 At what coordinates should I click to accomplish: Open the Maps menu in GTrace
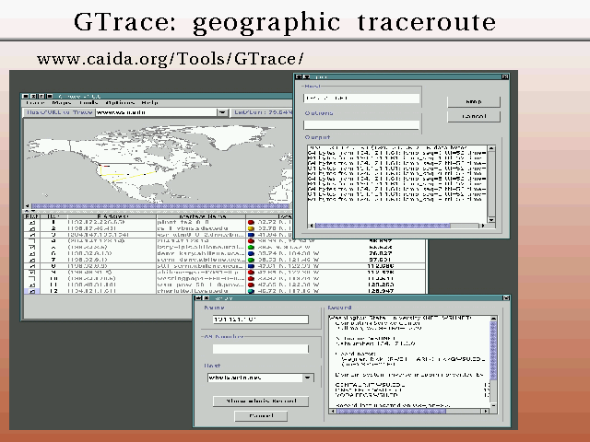62,102
